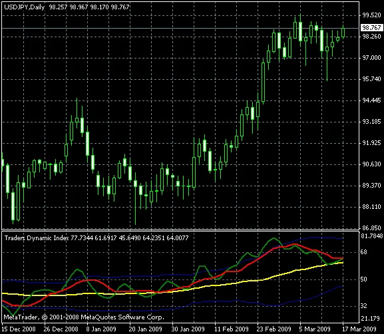Click the indicator level 50 label
Viewport: 384px width, 334px height.
point(364,279)
